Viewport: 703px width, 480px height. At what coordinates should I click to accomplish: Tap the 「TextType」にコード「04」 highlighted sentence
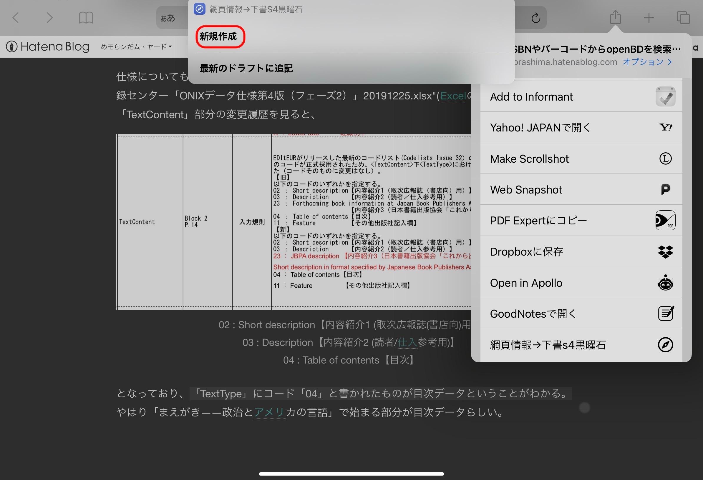pos(381,394)
